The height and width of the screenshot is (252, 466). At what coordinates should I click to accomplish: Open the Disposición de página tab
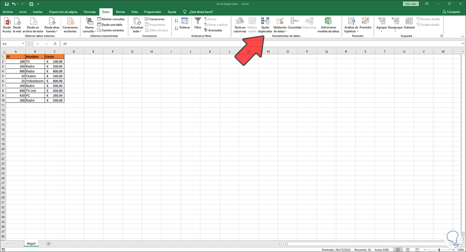[63, 12]
